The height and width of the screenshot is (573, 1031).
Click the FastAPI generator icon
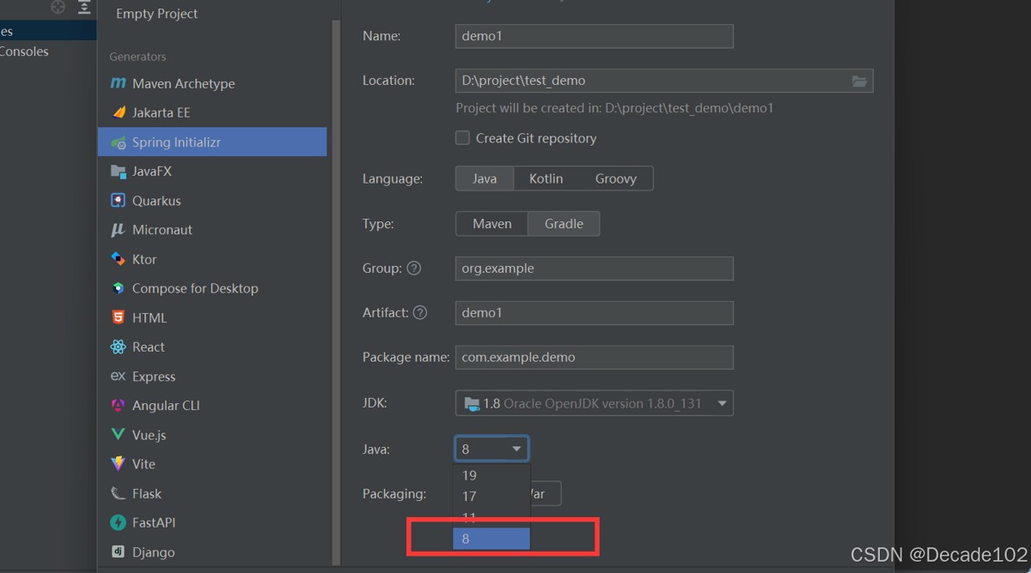(119, 522)
